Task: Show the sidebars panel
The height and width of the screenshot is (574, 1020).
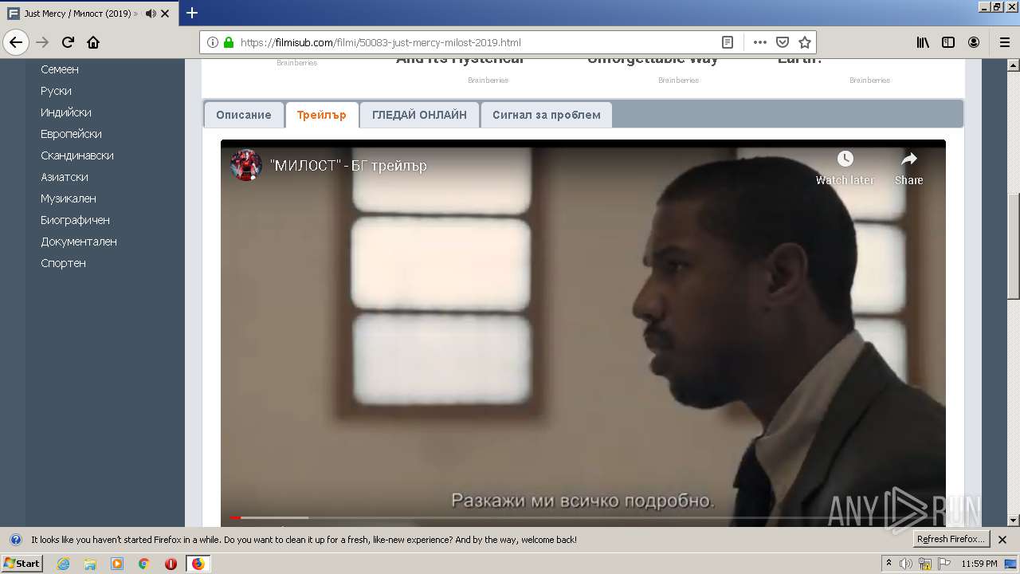Action: (948, 42)
